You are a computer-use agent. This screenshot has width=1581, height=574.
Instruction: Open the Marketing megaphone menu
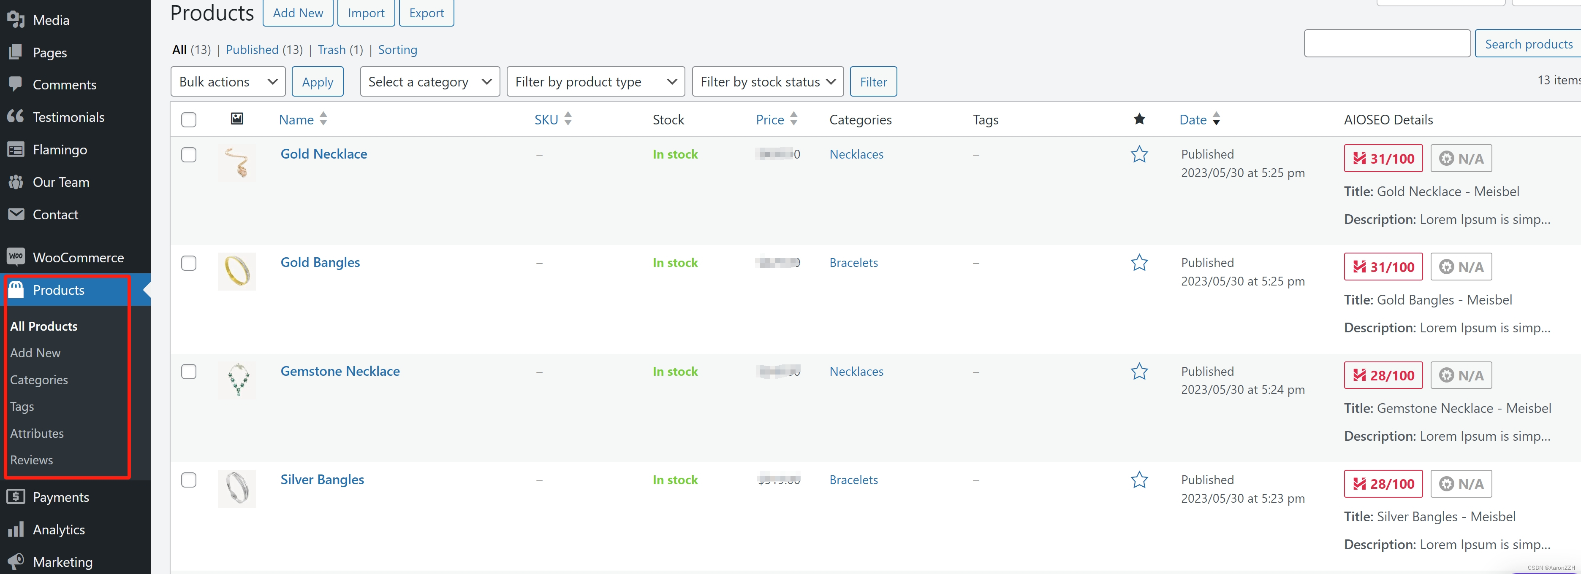pos(16,562)
